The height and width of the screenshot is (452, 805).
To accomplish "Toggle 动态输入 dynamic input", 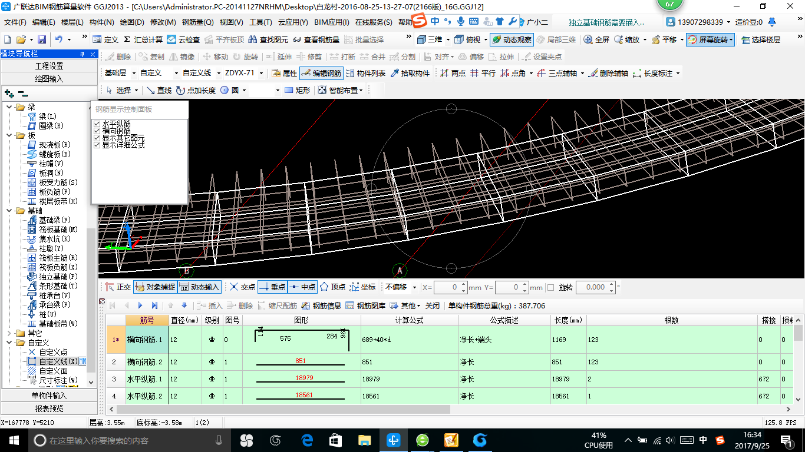I will point(199,287).
